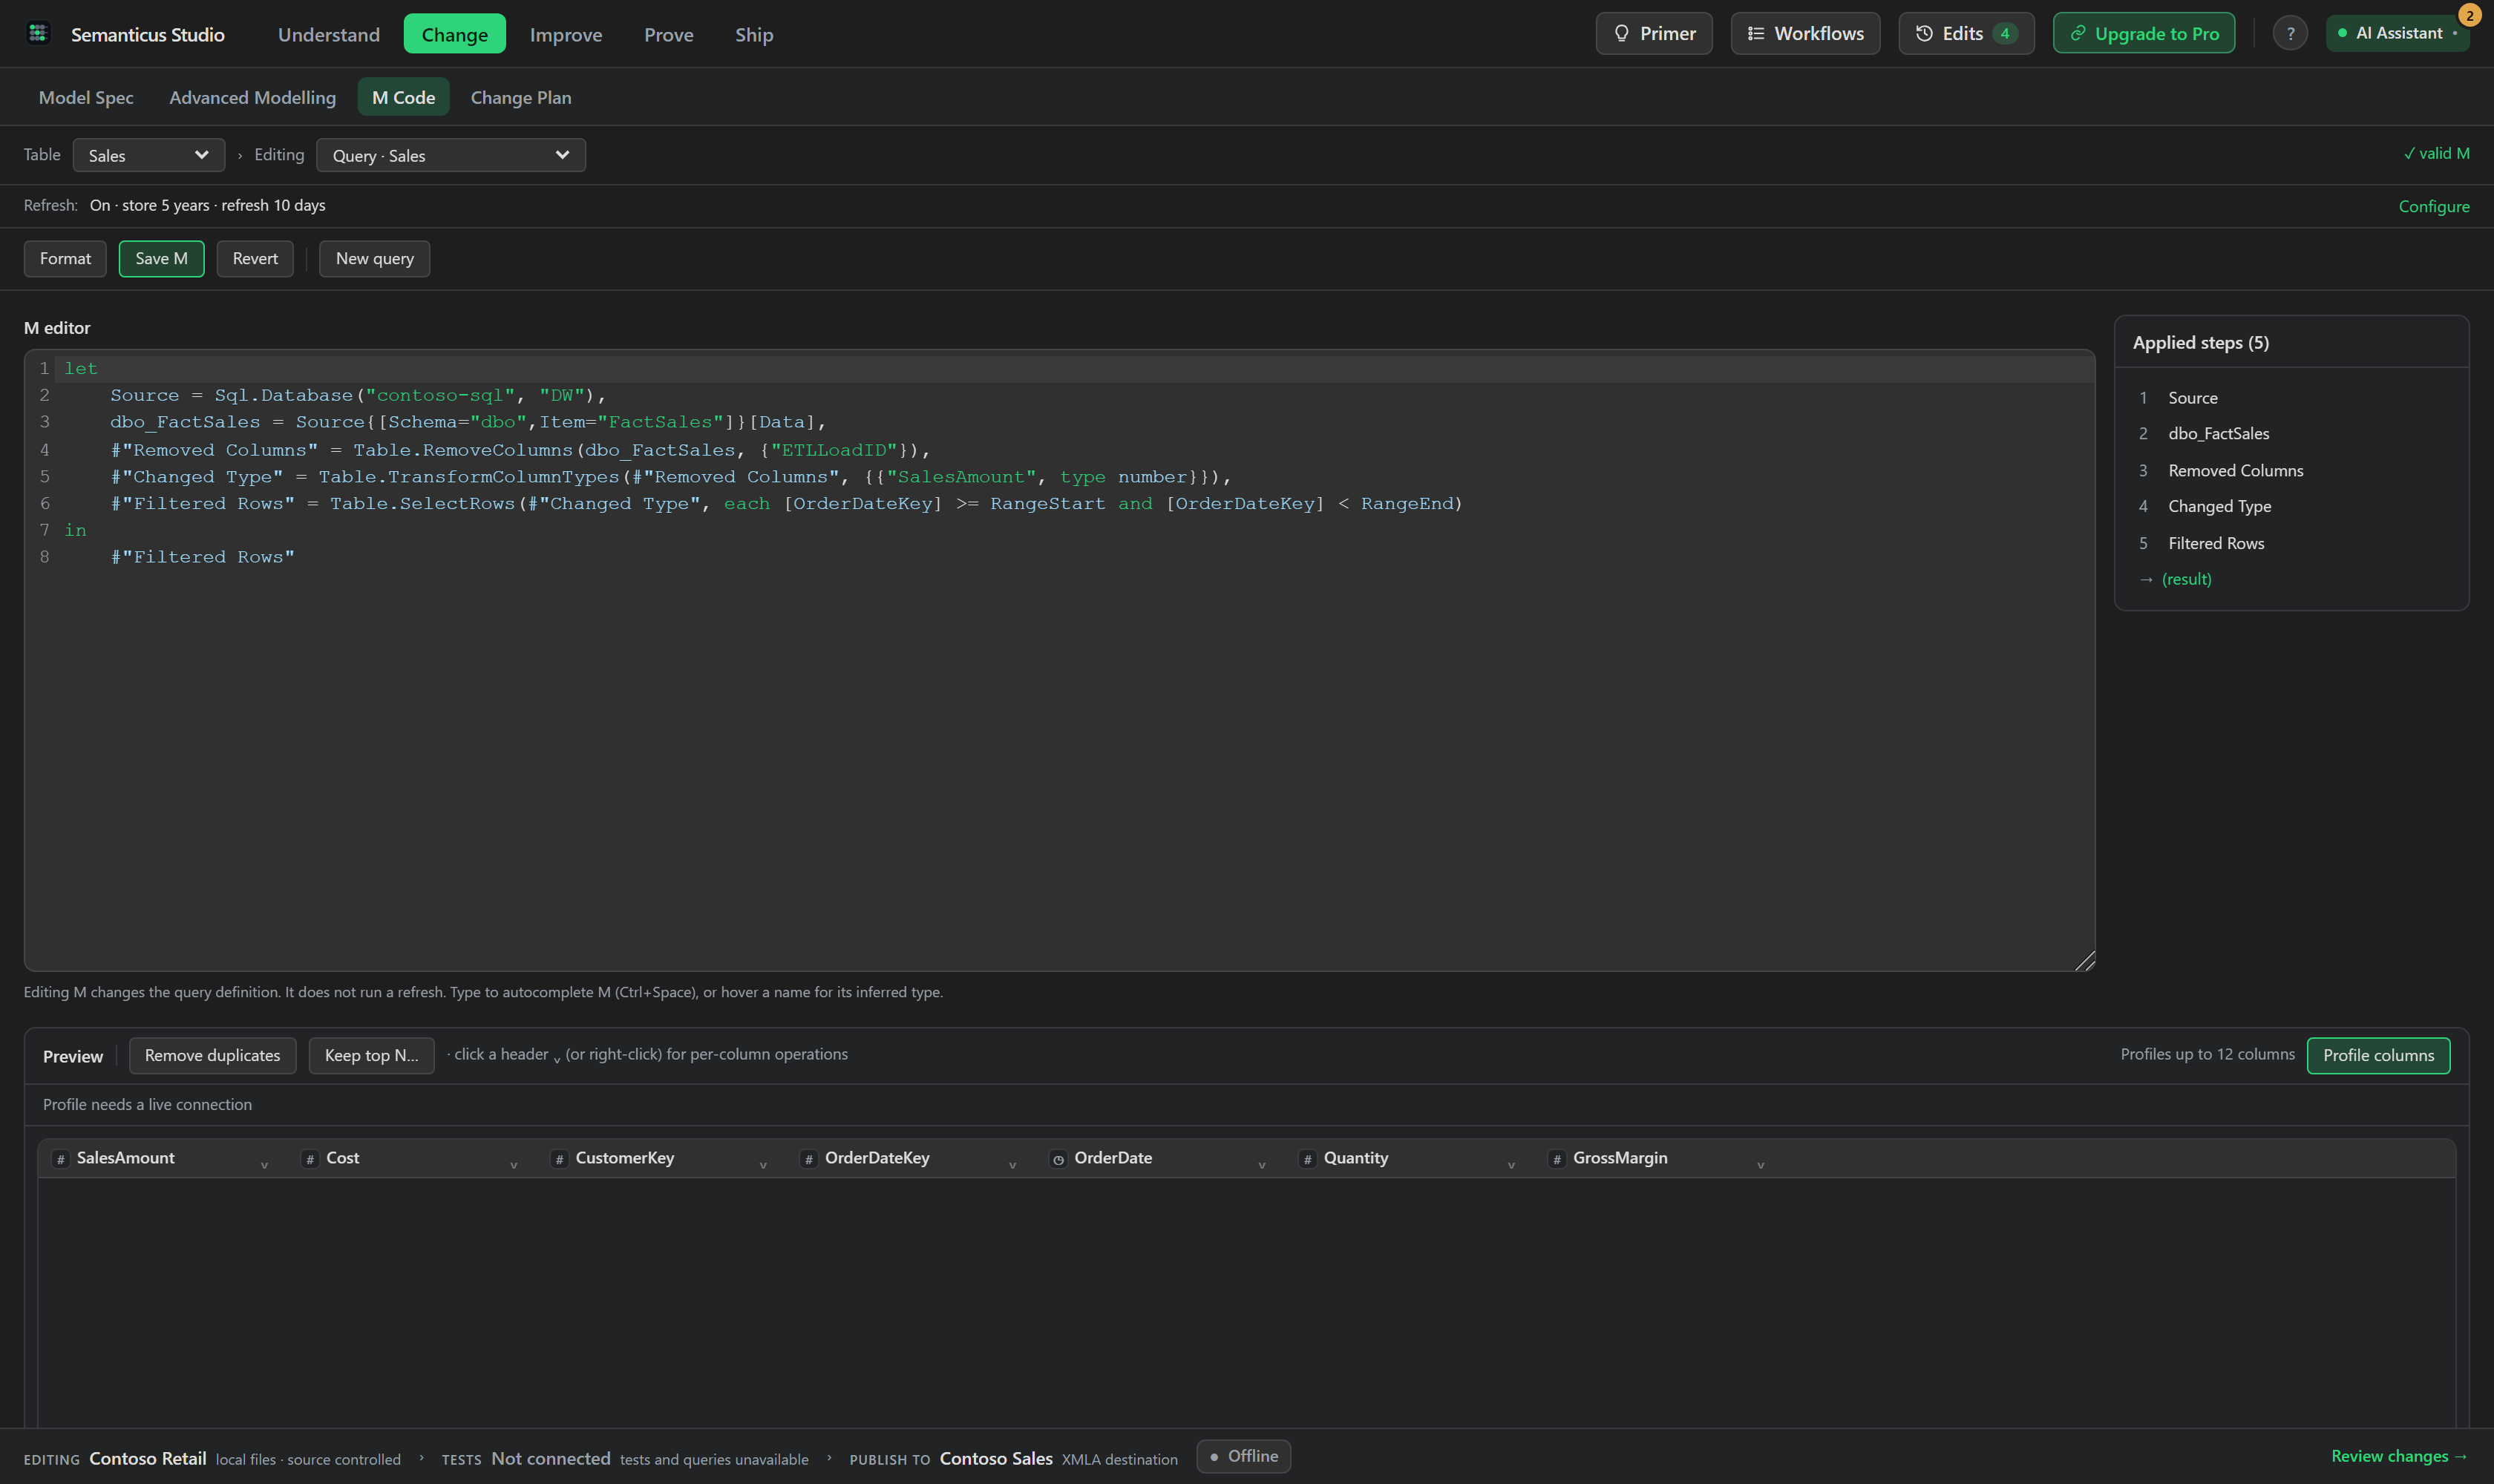Open the OrderDate column header menu arrow
This screenshot has height=1484, width=2494.
coord(1262,1165)
